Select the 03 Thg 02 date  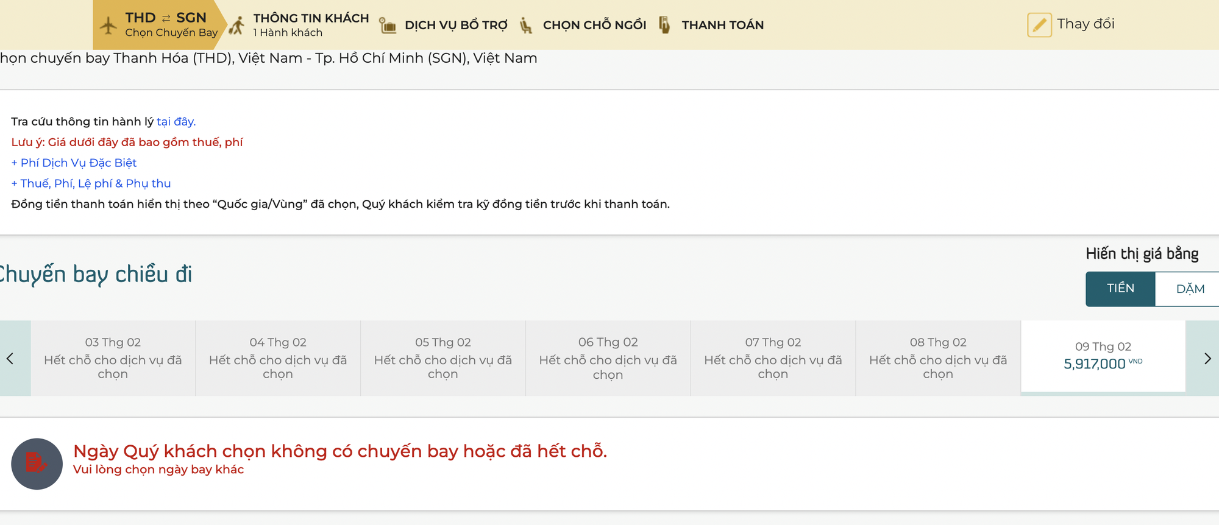(113, 358)
